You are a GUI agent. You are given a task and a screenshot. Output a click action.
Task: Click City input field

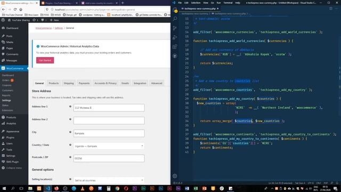point(109,133)
